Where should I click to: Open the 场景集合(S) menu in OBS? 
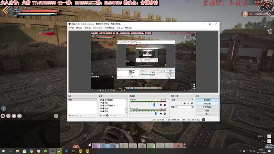(110, 28)
